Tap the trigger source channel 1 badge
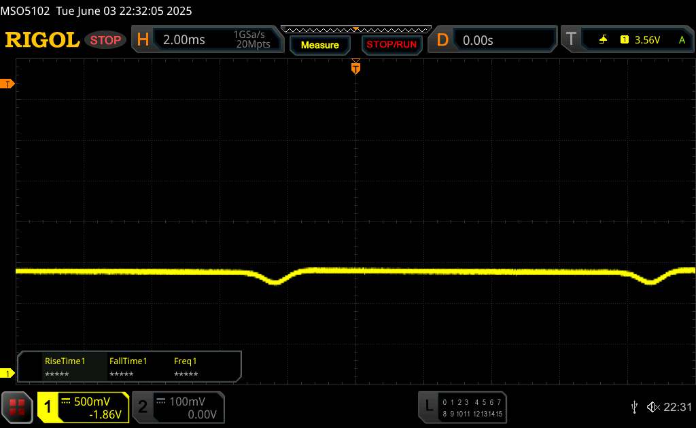Image resolution: width=696 pixels, height=428 pixels. [625, 40]
